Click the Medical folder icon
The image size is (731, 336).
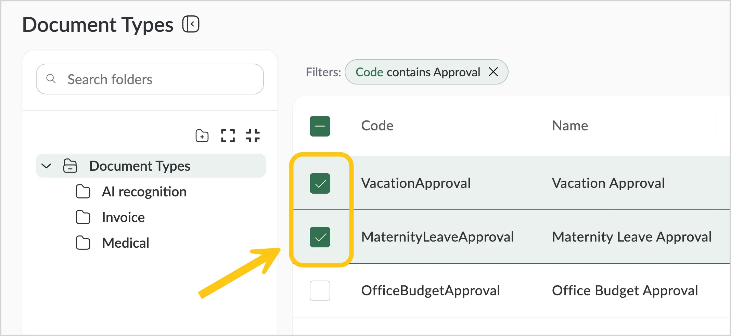(x=83, y=243)
